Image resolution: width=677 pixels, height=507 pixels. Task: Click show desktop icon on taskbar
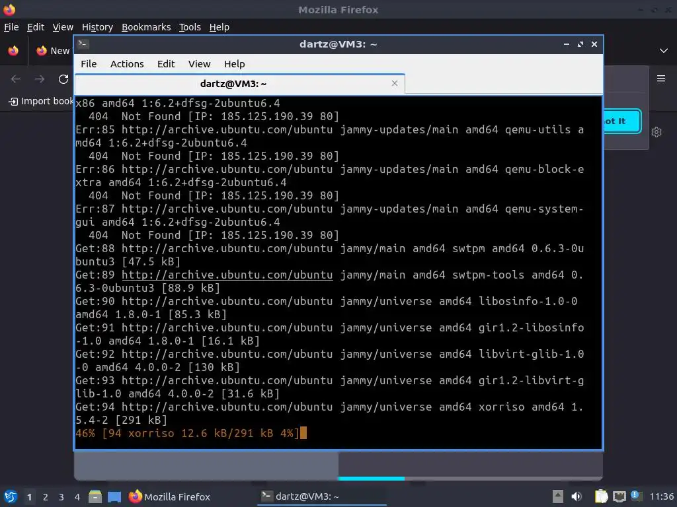click(x=114, y=497)
